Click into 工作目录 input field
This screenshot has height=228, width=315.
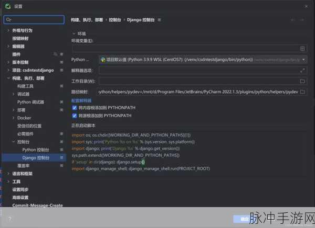pos(203,81)
